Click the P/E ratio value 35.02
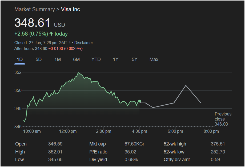 point(130,152)
